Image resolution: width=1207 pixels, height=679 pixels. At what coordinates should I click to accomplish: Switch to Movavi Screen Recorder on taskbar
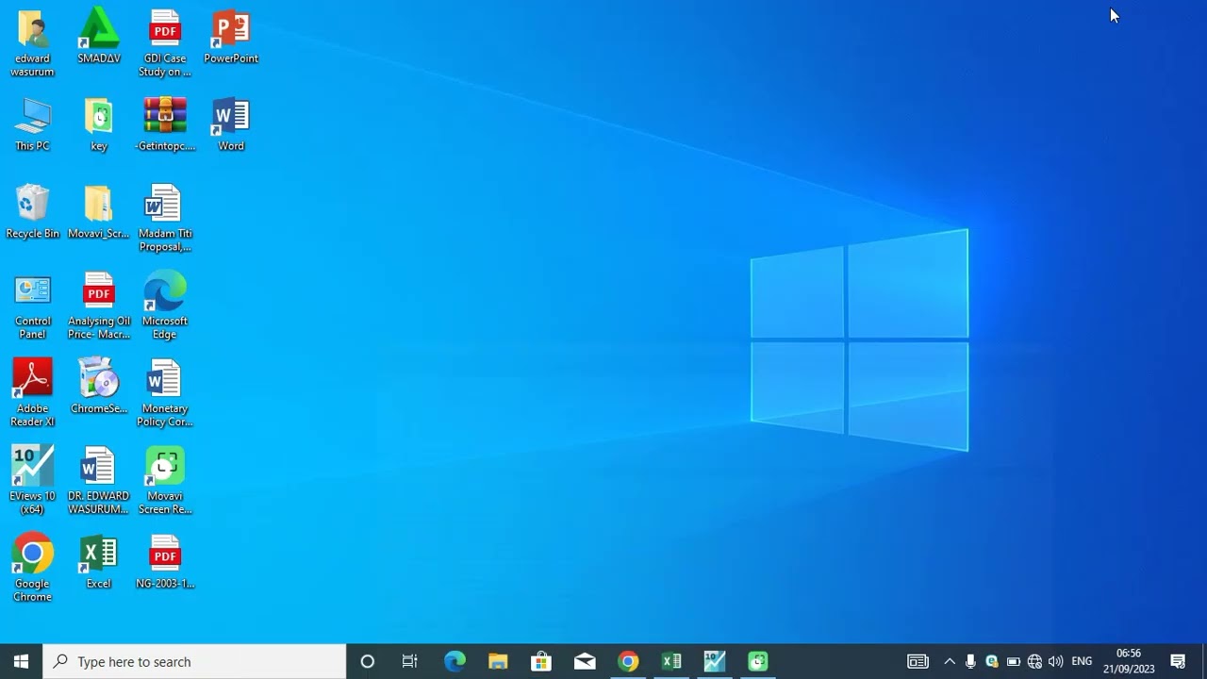pos(758,662)
